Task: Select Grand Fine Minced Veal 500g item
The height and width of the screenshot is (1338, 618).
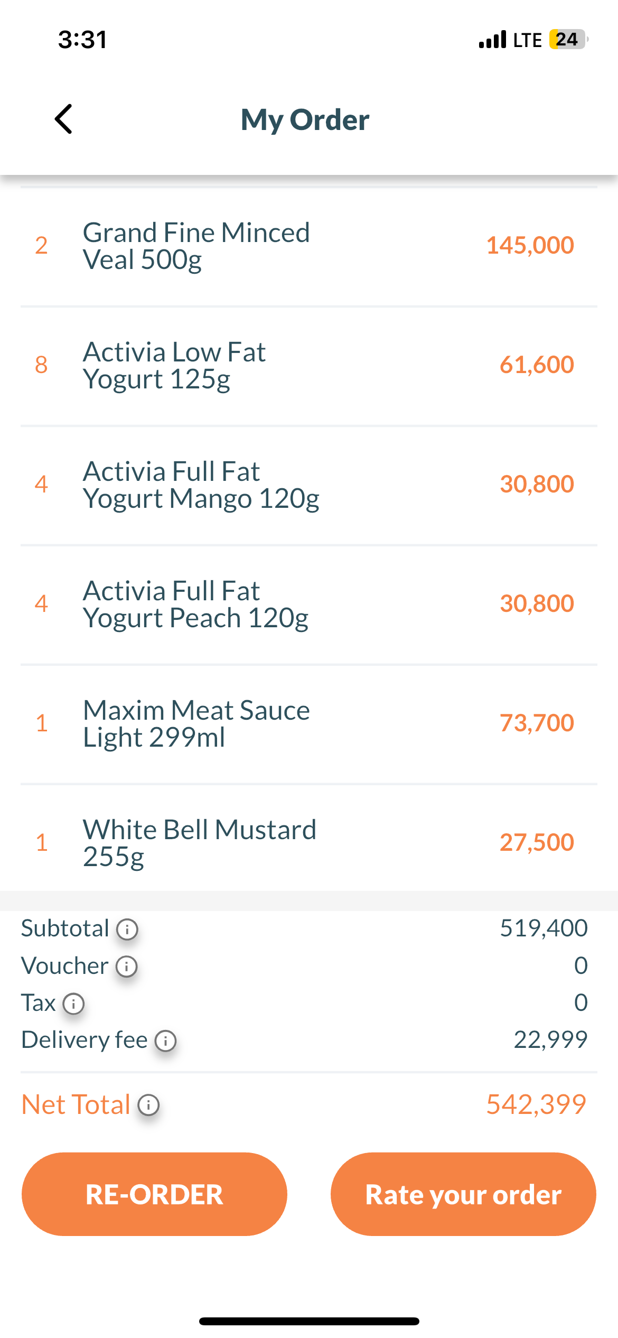Action: (x=196, y=246)
